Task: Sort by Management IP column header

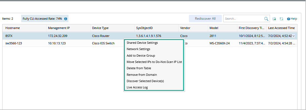Action: click(59, 28)
